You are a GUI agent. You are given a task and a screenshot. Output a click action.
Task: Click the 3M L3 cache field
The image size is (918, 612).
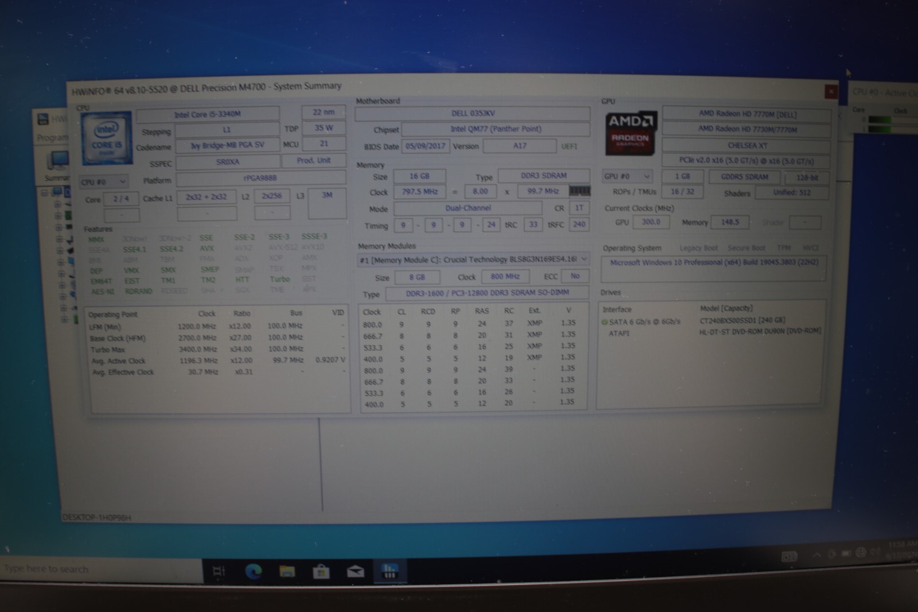pos(327,203)
